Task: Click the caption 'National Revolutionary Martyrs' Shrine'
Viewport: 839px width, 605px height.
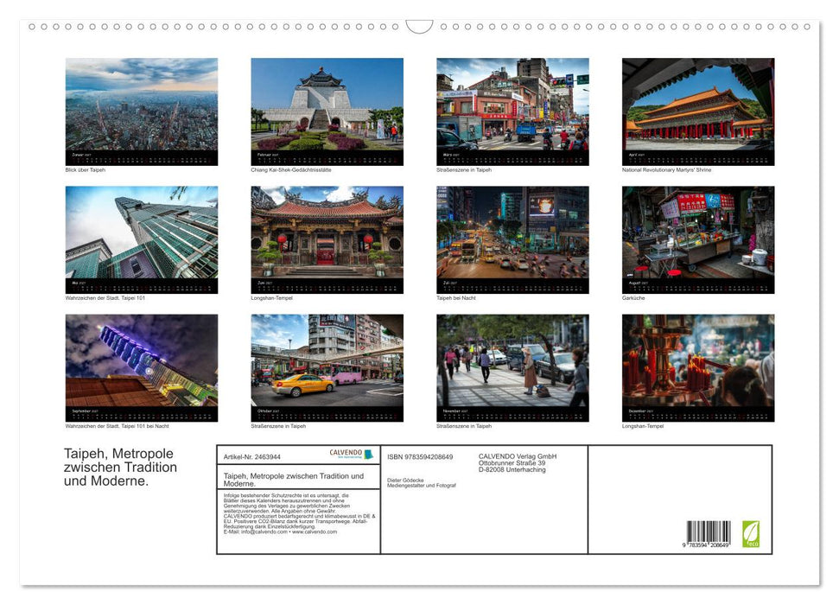Action: (x=667, y=169)
